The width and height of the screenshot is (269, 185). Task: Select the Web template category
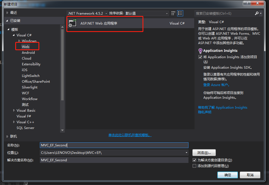(x=25, y=47)
